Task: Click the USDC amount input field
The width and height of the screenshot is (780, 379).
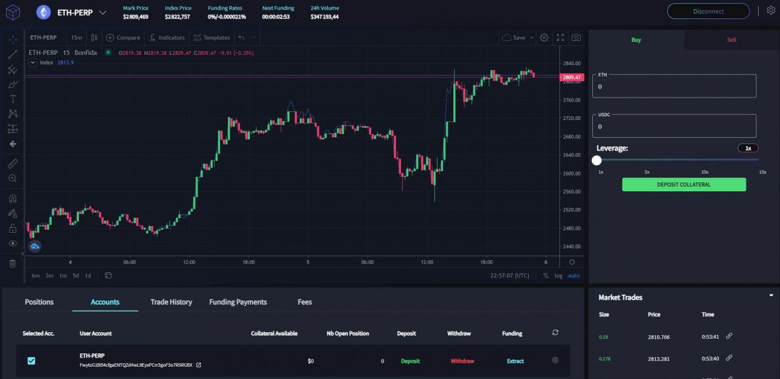Action: pyautogui.click(x=674, y=126)
